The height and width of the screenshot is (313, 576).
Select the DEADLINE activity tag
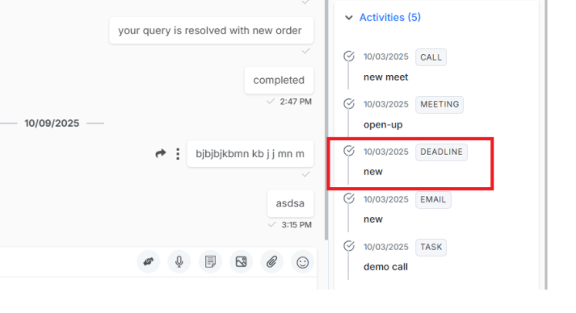pyautogui.click(x=441, y=152)
